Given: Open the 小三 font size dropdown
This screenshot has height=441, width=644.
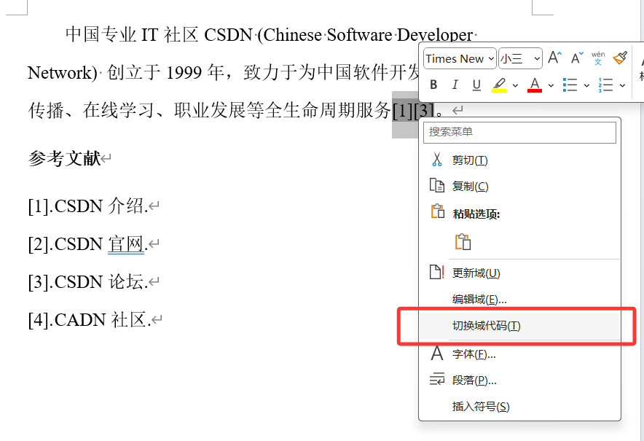Looking at the screenshot, I should point(520,59).
